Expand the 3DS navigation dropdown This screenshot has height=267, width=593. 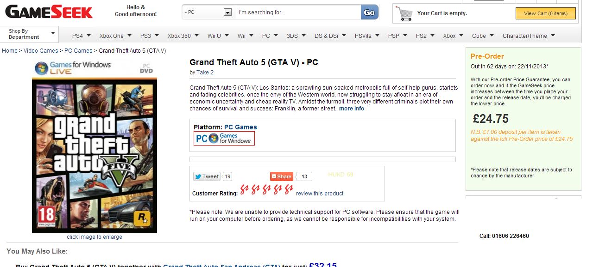click(x=296, y=36)
